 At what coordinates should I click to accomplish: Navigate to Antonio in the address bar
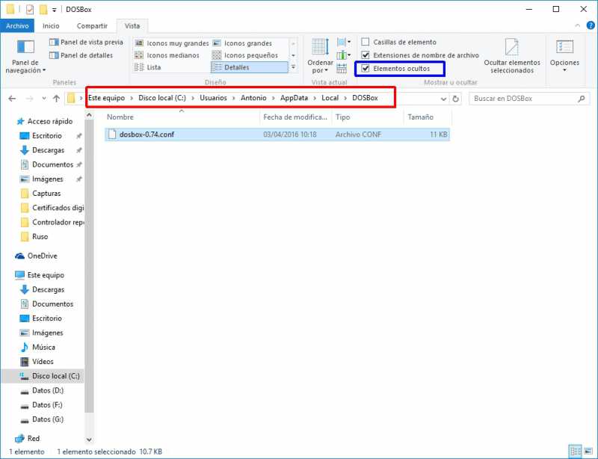(x=253, y=98)
